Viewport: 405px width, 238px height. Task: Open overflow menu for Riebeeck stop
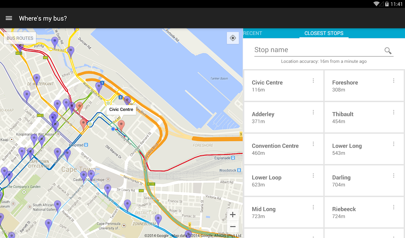tap(393, 207)
